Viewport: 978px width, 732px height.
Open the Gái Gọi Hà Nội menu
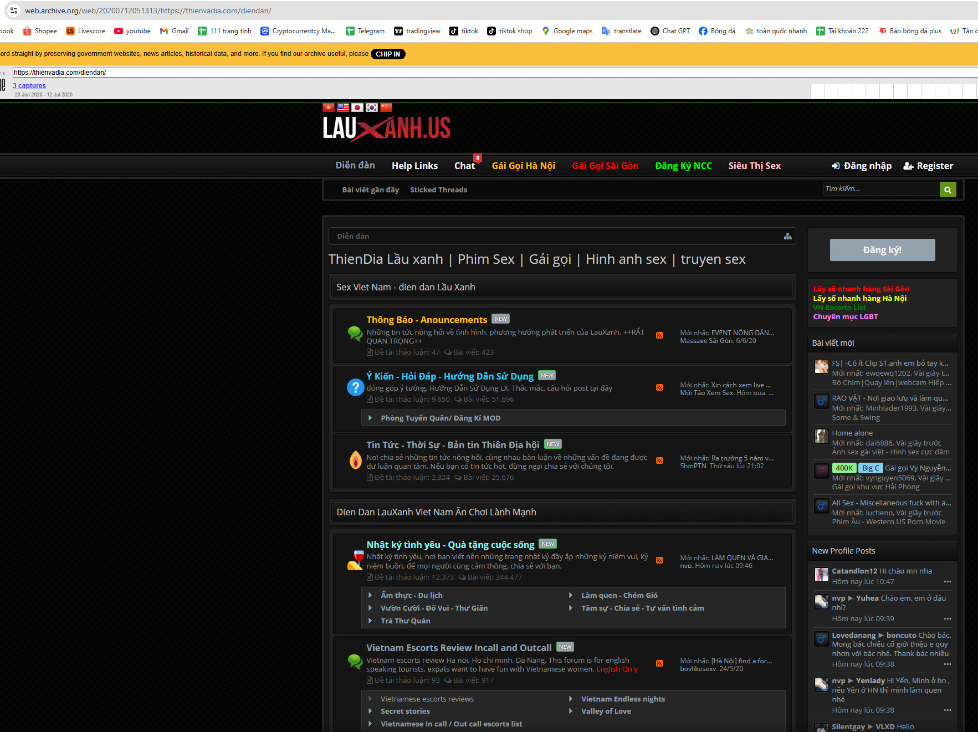[523, 166]
